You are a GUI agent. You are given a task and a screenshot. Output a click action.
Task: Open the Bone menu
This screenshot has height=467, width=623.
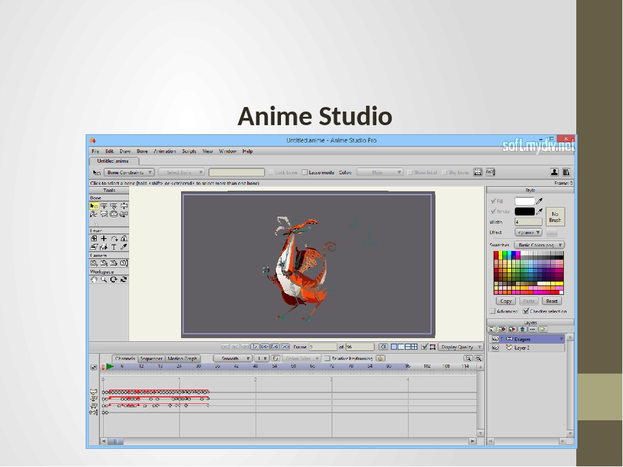(x=142, y=151)
